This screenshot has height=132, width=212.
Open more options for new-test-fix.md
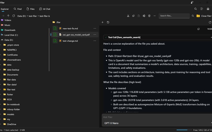pos(95,29)
